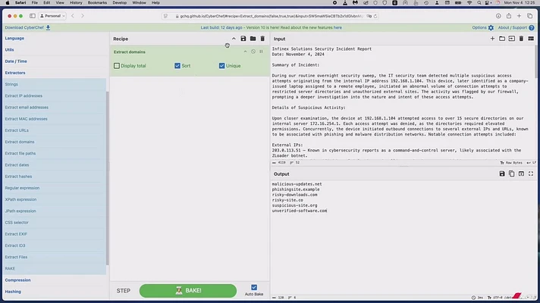Uncheck the Unique option
This screenshot has height=303, width=540.
pyautogui.click(x=221, y=66)
